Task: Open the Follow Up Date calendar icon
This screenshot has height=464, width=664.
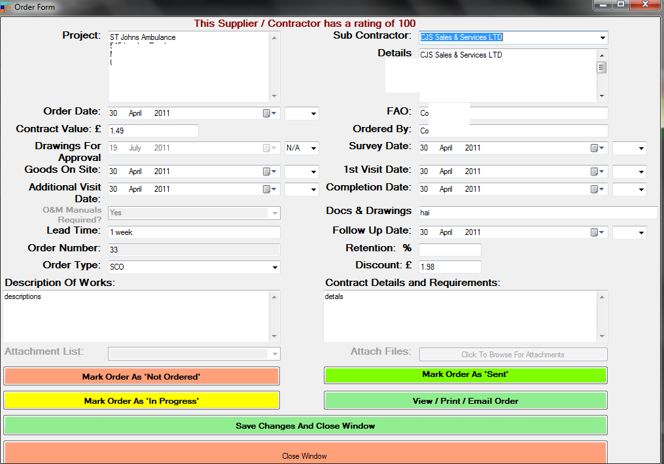Action: pyautogui.click(x=595, y=232)
